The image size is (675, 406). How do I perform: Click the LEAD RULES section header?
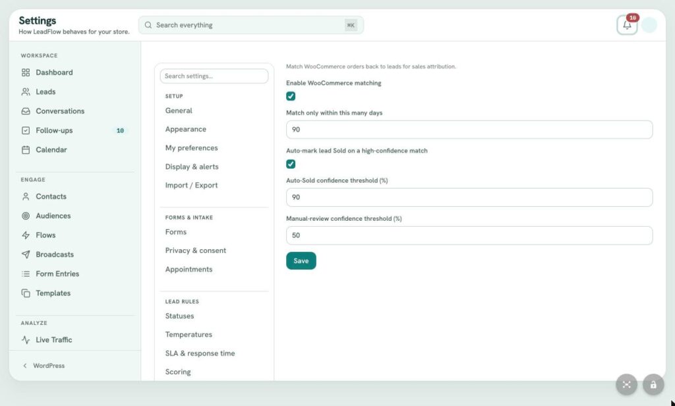click(182, 301)
